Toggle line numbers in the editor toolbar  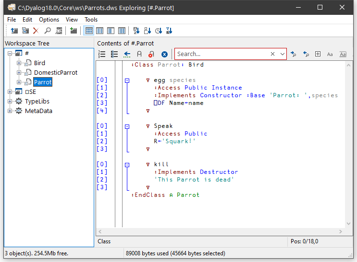coord(102,54)
